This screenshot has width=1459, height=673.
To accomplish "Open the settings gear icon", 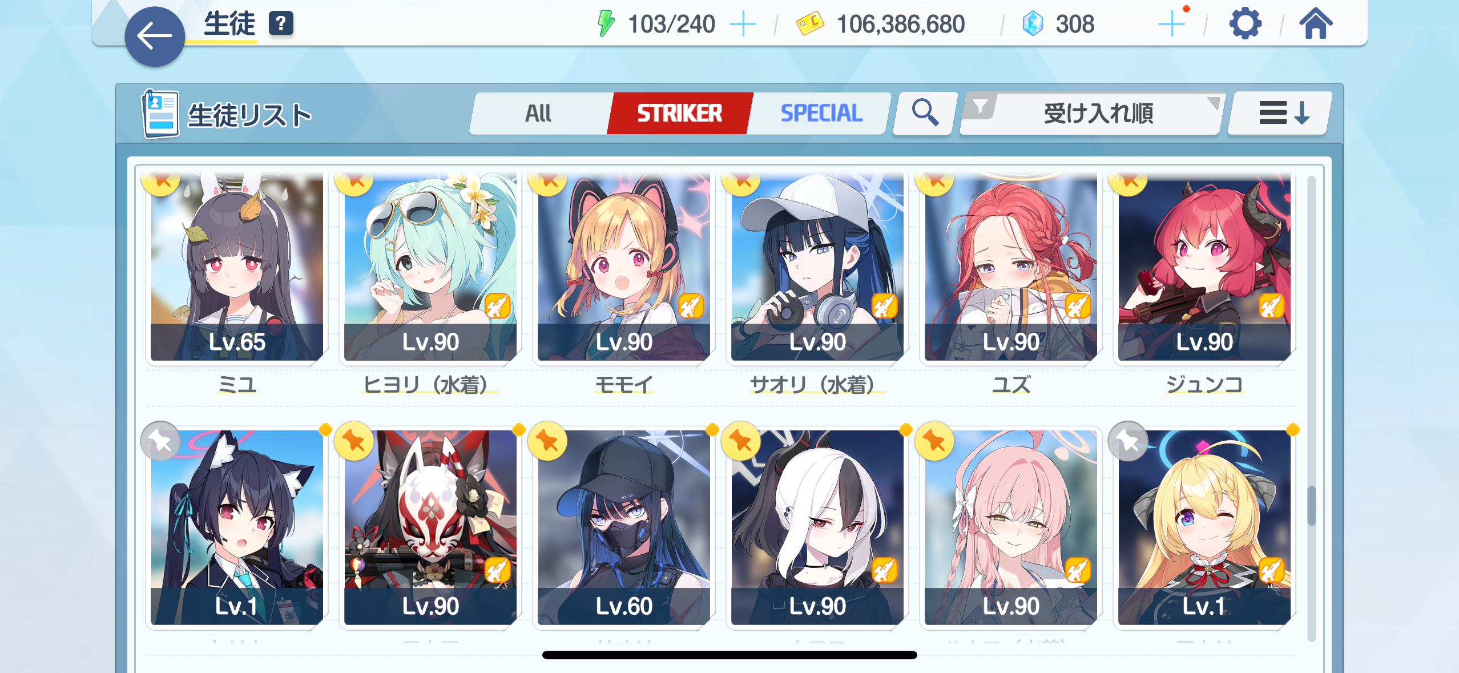I will point(1245,24).
